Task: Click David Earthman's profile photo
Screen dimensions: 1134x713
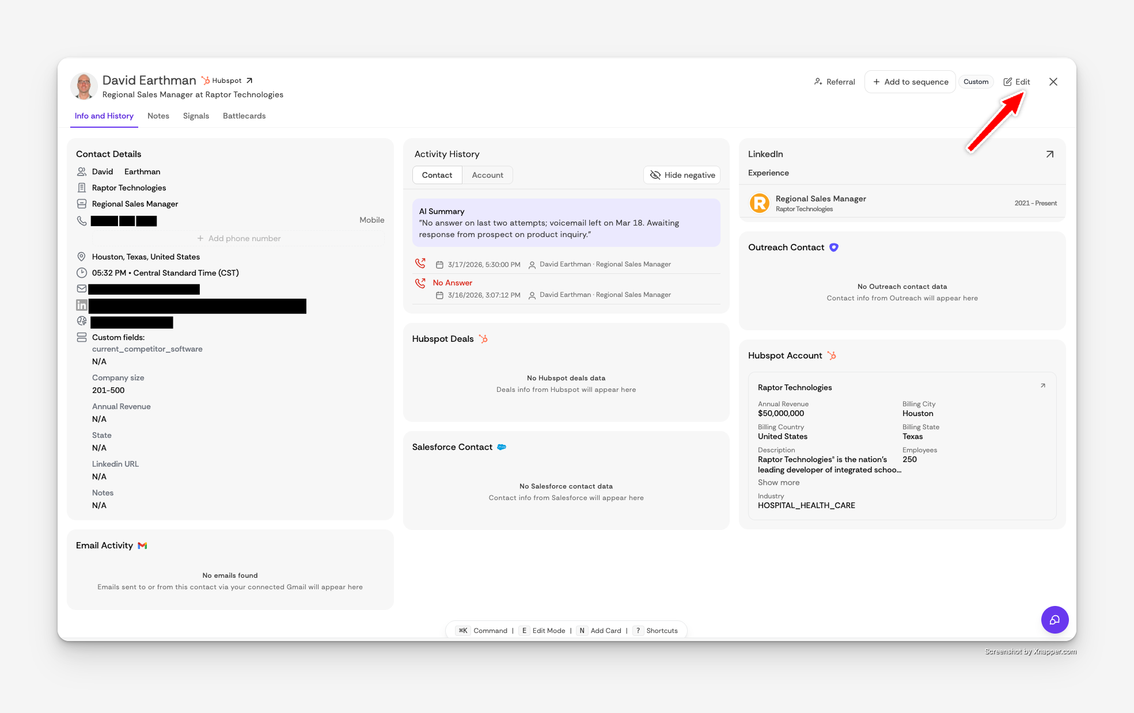Action: pos(84,86)
